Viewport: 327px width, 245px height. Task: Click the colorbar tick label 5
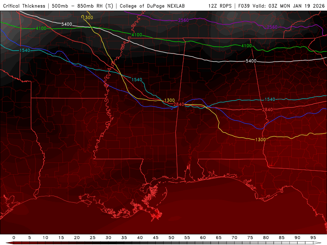pyautogui.click(x=29, y=238)
